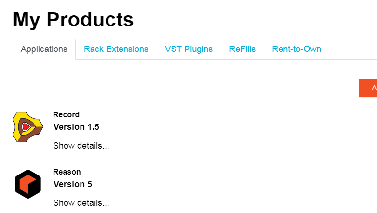This screenshot has height=213, width=377.
Task: Click the Reason product name
Action: click(67, 172)
